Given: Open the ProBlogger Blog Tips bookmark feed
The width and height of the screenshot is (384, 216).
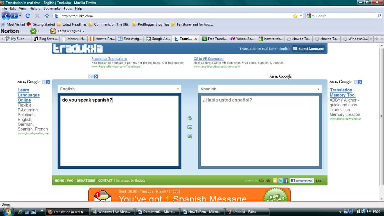Looking at the screenshot, I should [x=151, y=24].
